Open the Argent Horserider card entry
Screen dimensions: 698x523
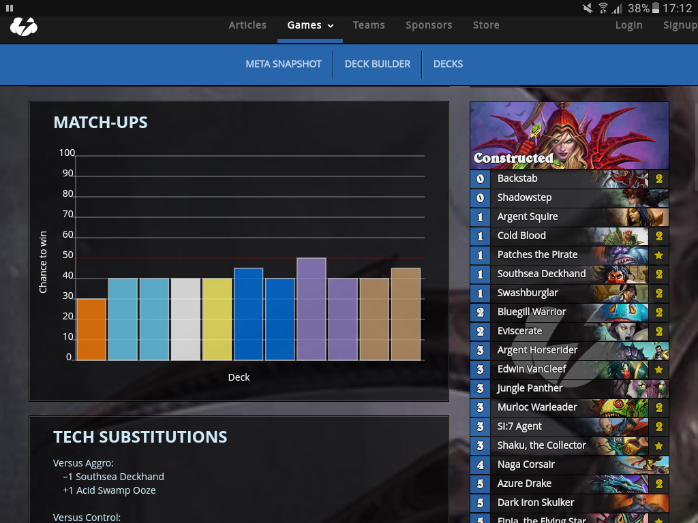[x=569, y=351]
